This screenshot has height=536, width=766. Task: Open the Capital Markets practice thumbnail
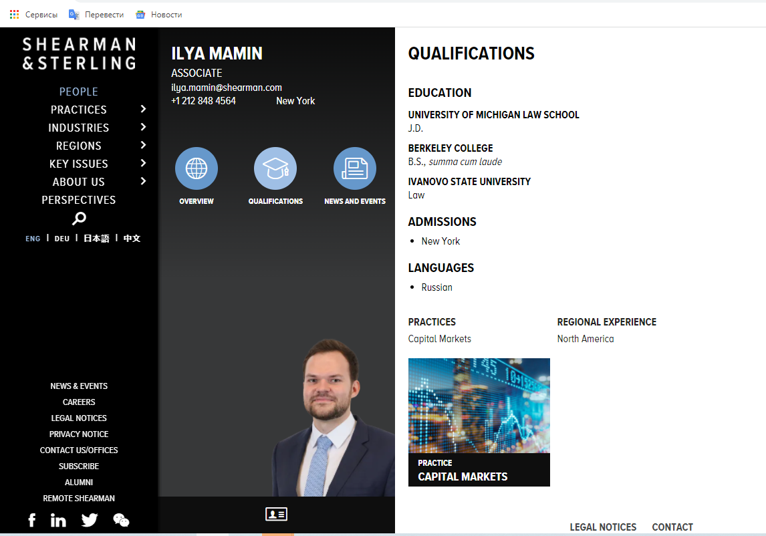[x=479, y=422]
